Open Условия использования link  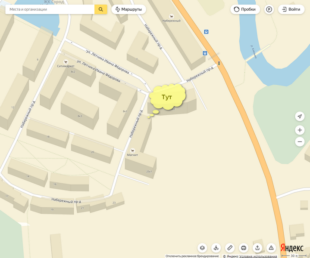258,256
